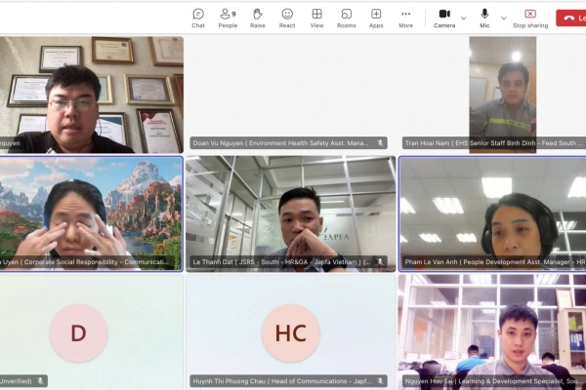The image size is (586, 390).
Task: Expand the Camera options dropdown arrow
Action: click(x=464, y=18)
